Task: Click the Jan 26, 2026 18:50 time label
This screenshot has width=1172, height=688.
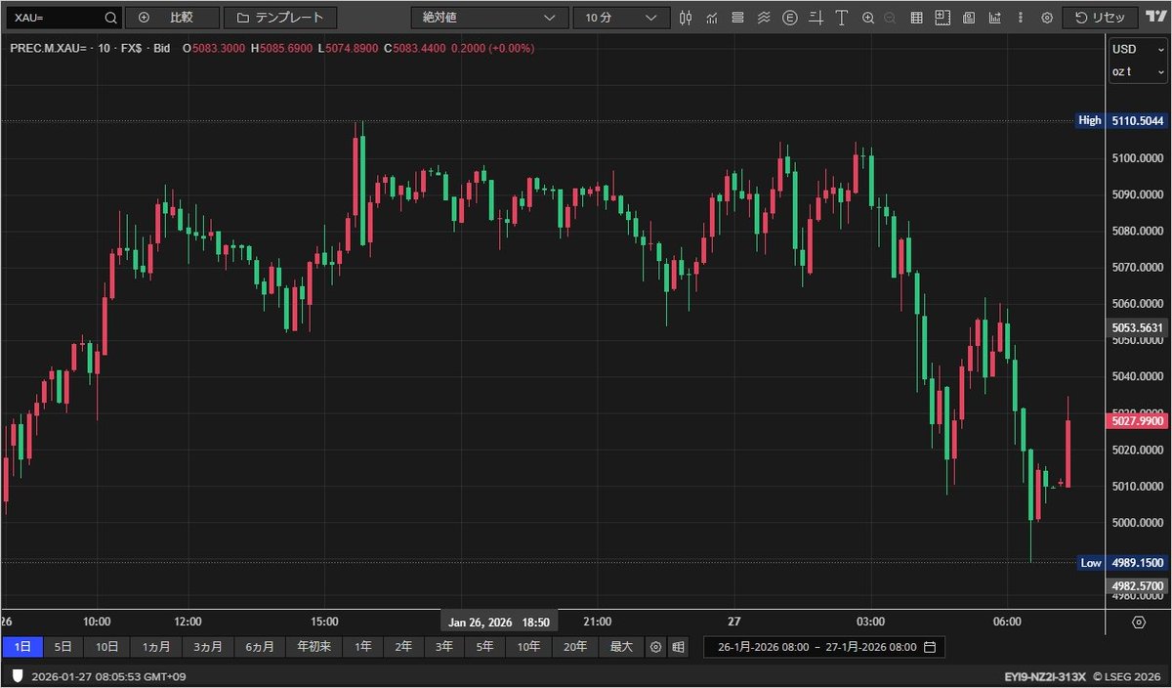Action: [x=499, y=622]
